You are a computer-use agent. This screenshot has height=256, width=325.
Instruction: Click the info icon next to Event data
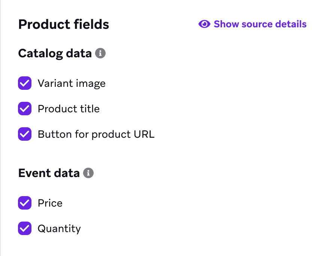[x=88, y=173]
